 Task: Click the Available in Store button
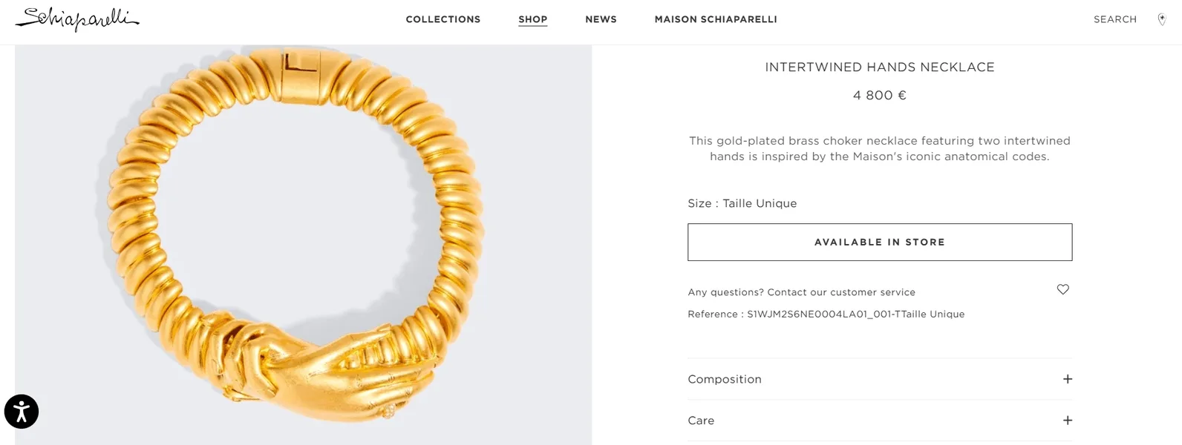880,242
